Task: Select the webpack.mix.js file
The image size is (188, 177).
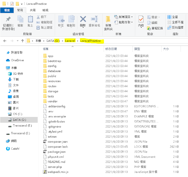Action: pos(56,172)
